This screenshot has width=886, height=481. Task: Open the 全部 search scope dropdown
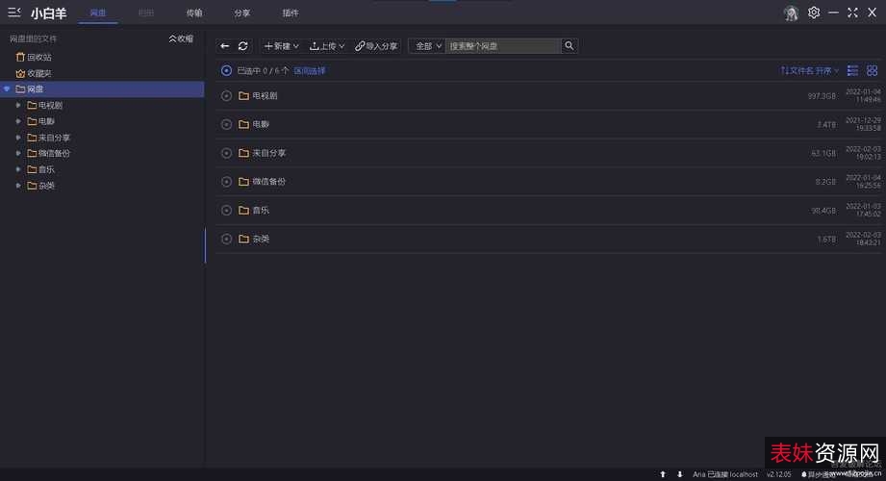428,46
